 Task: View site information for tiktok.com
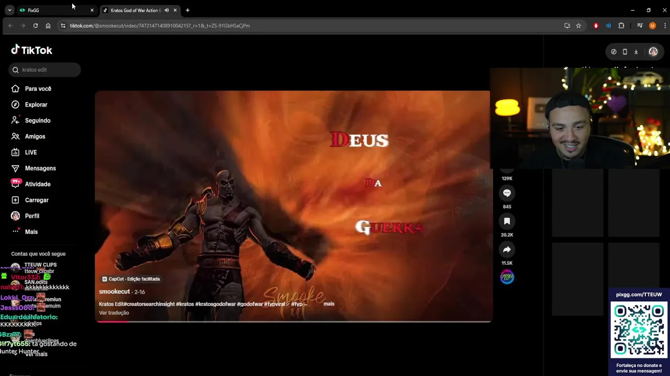pyautogui.click(x=63, y=26)
